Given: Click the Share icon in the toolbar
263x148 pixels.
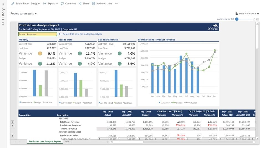Looking at the screenshot, I should (x=80, y=4).
